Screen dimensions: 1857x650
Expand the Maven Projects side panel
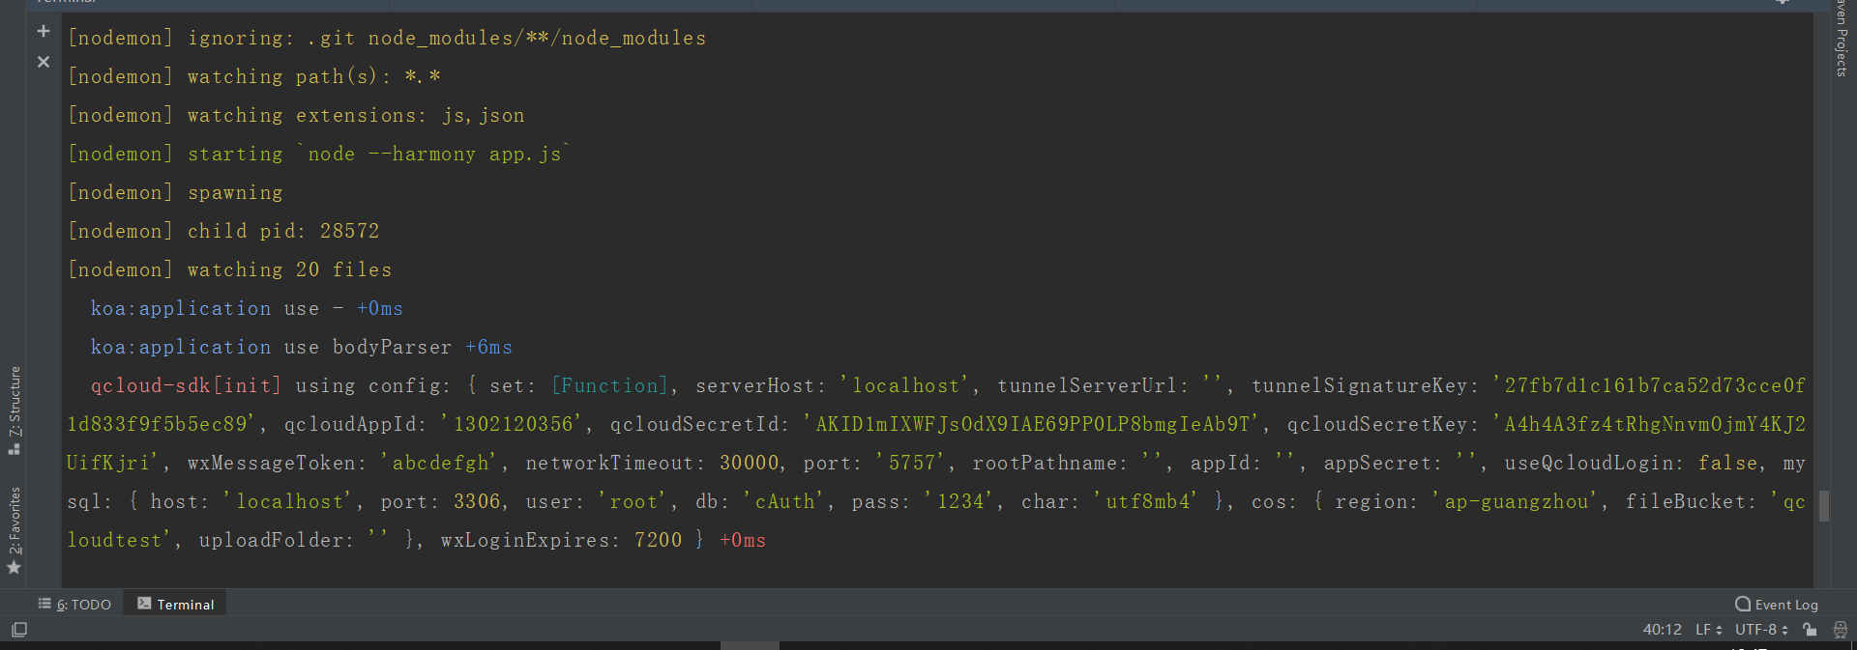1842,39
